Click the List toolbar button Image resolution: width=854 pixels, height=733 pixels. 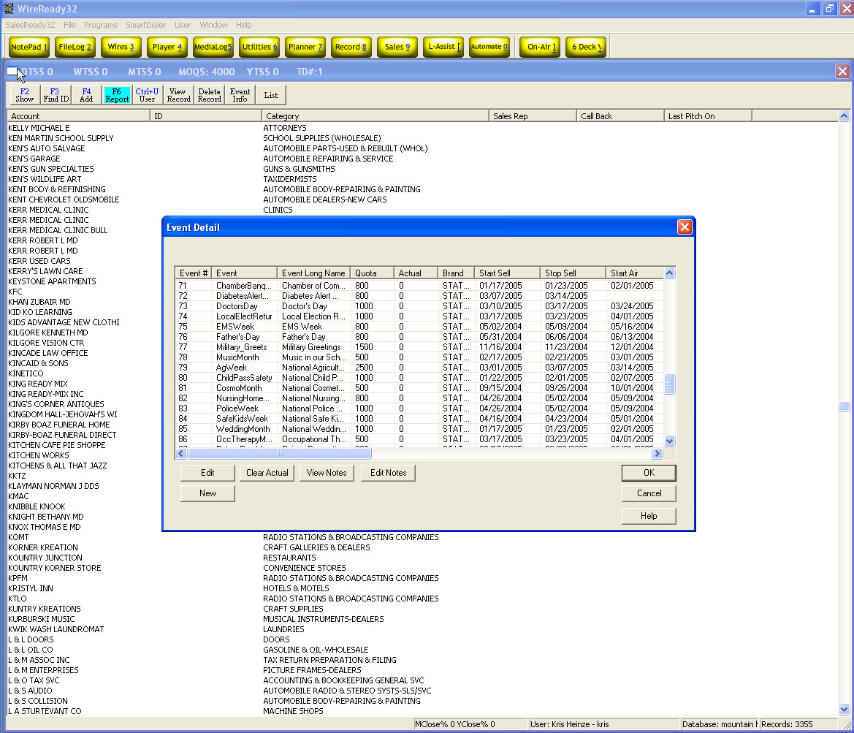click(x=271, y=96)
